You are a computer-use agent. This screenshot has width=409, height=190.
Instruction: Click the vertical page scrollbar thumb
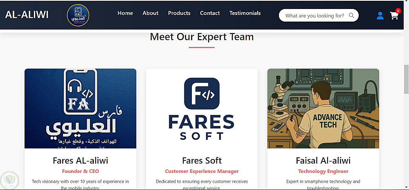tap(406, 75)
